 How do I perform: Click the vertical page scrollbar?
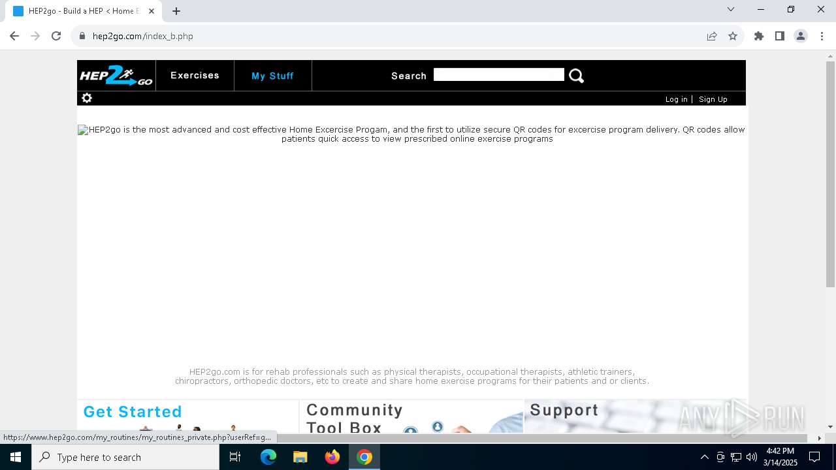tap(830, 174)
